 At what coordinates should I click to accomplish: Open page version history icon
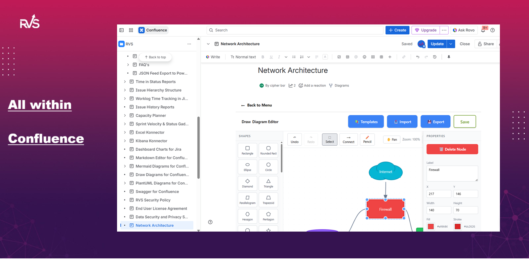435,57
